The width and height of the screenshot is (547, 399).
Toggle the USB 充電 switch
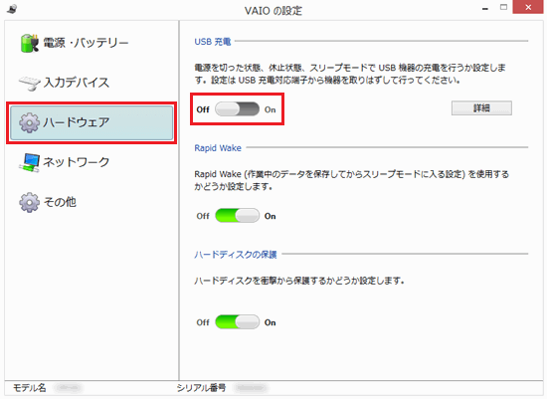tap(237, 109)
